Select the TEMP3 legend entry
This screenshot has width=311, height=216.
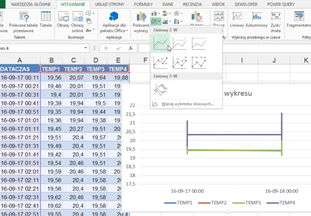[247, 203]
